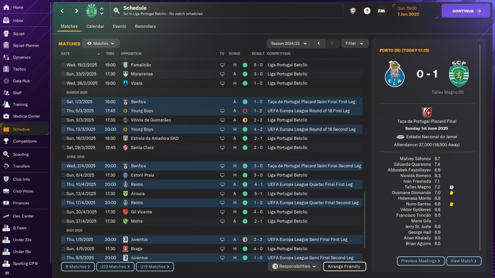The width and height of the screenshot is (495, 278).
Task: Navigate forward with the right arrow
Action: (x=77, y=11)
